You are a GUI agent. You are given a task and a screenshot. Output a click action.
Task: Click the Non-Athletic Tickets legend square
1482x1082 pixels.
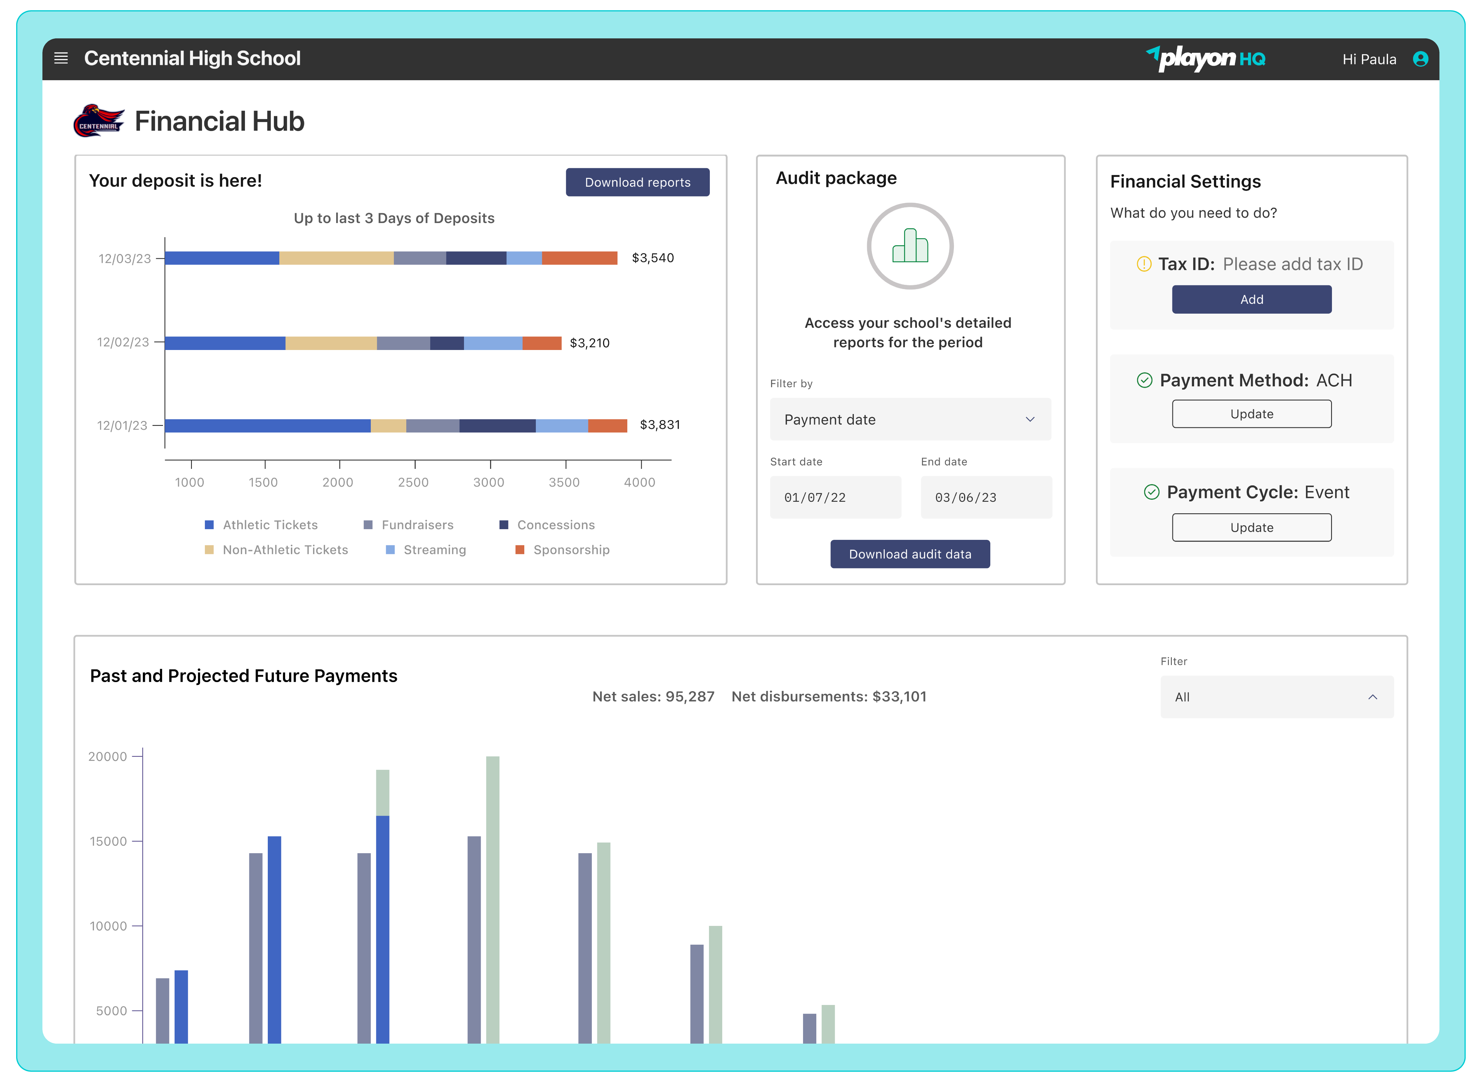point(209,550)
